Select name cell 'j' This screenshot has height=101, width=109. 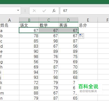(10, 77)
